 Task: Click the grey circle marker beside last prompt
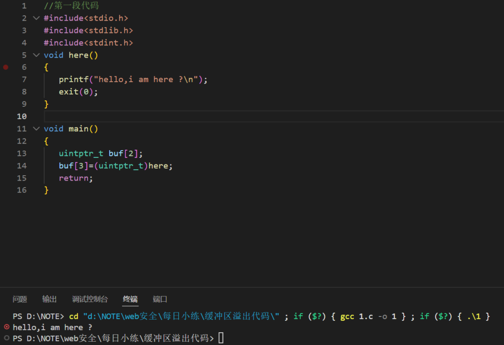(x=6, y=338)
